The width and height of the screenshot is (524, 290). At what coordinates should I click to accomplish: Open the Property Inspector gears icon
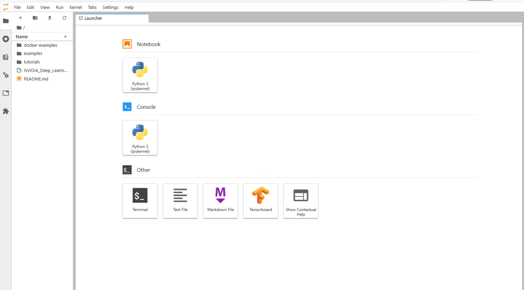[x=6, y=75]
